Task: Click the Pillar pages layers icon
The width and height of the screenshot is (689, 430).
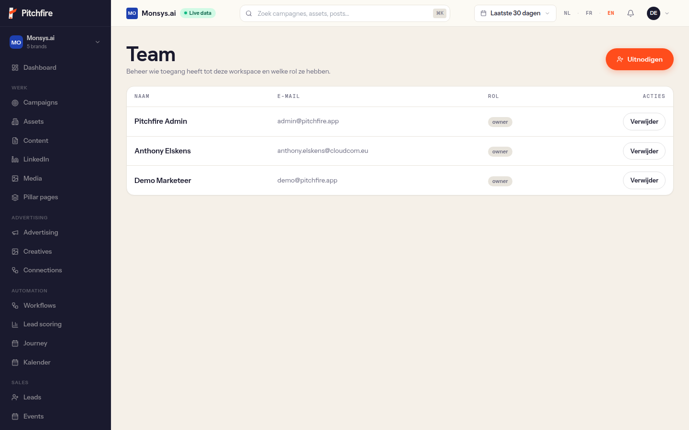Action: click(x=15, y=197)
